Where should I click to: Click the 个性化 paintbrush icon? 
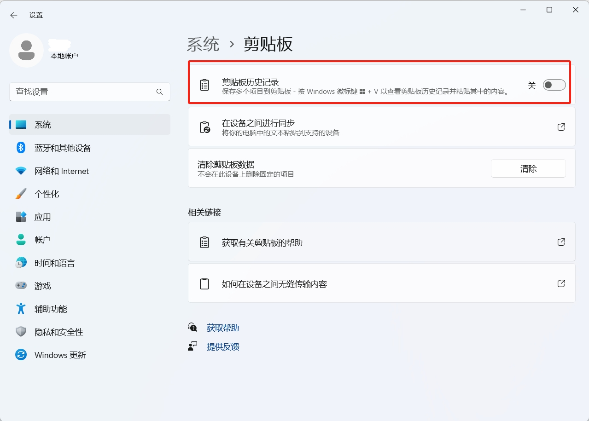tap(21, 194)
